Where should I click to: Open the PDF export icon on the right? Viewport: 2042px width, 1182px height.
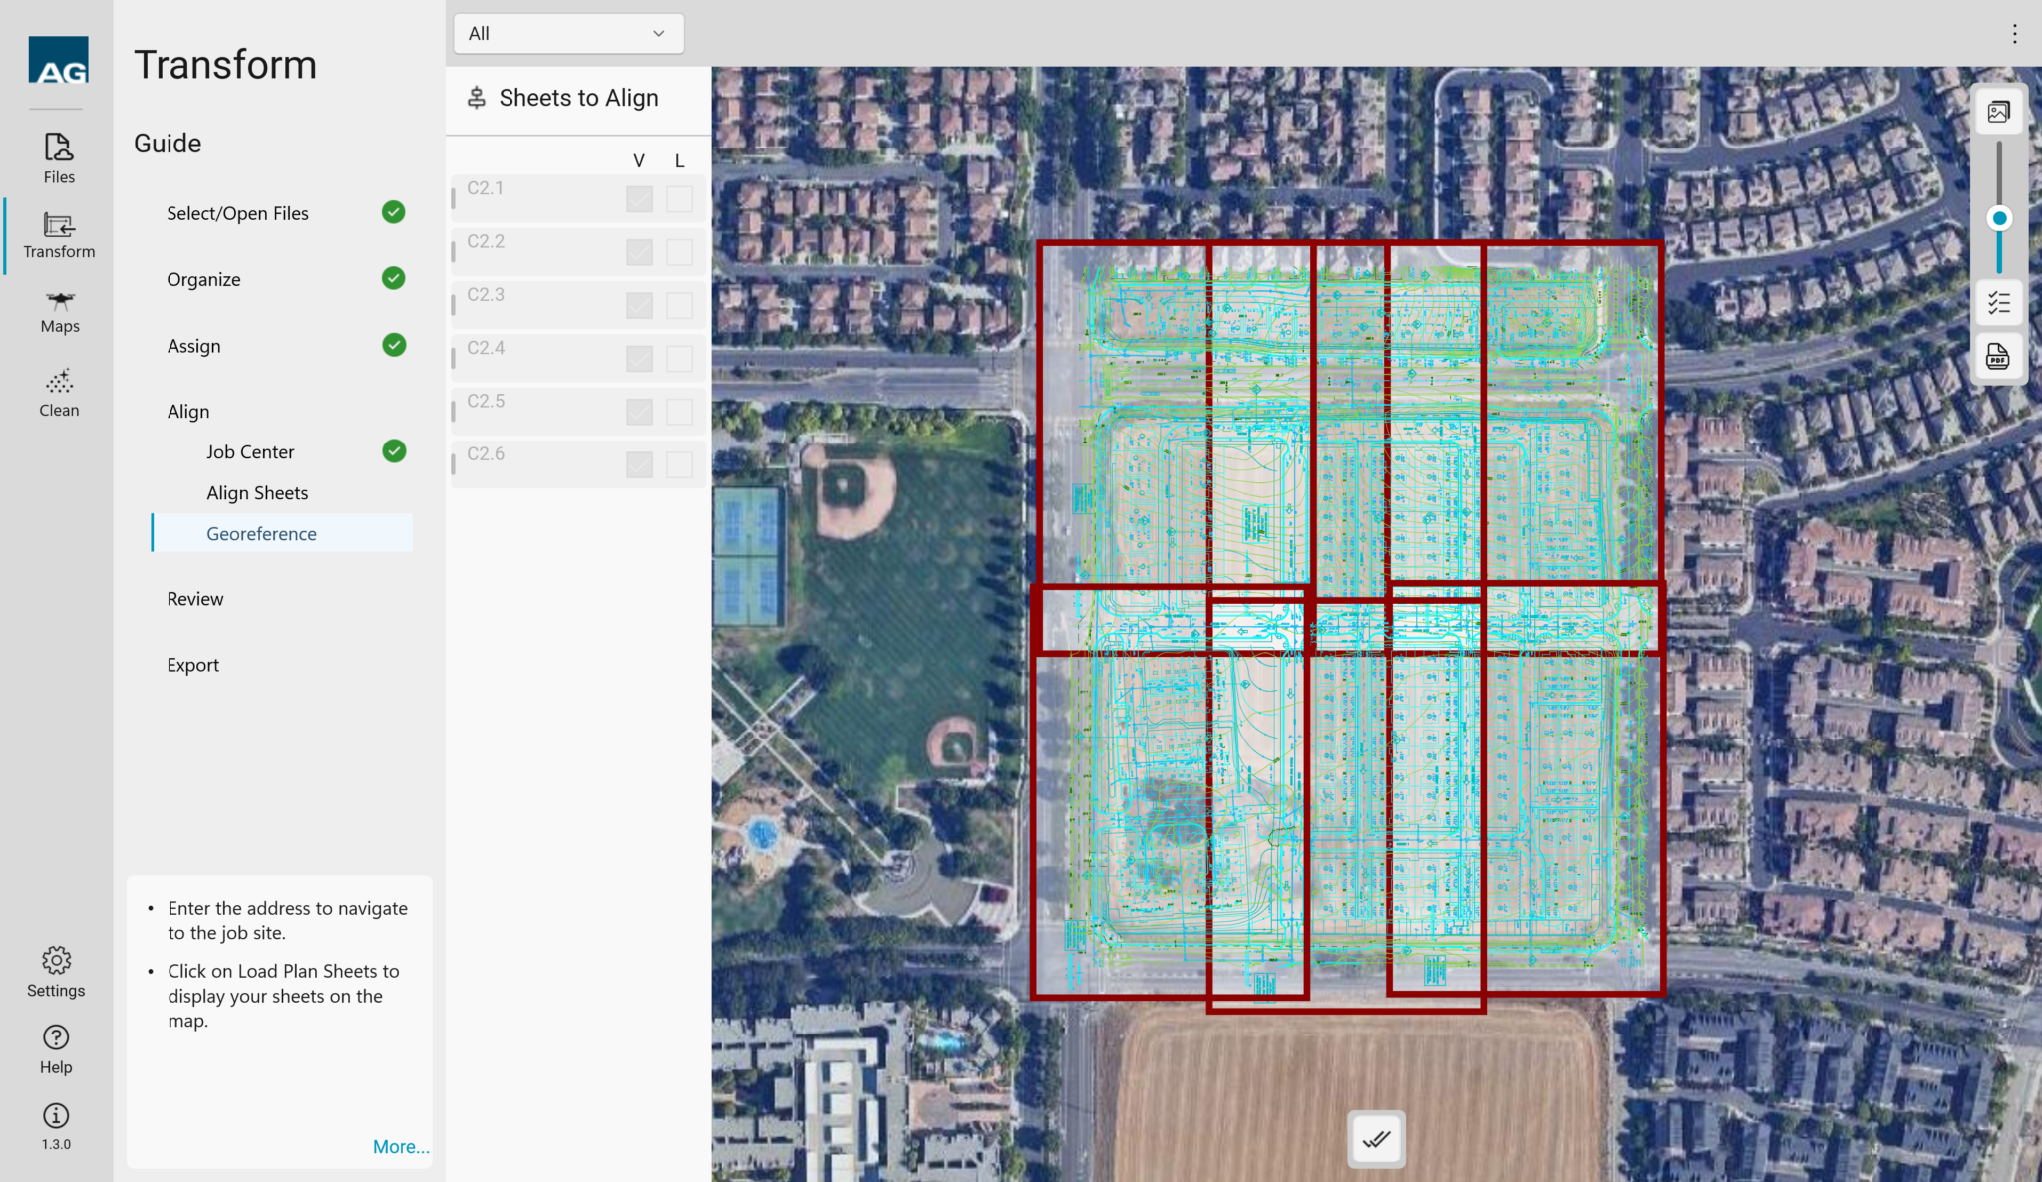[1998, 356]
